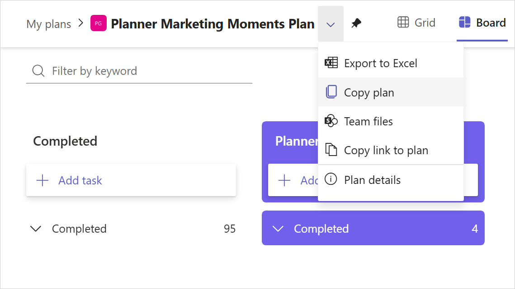Click the Excel icon beside Export to Excel
Viewport: 515px width, 289px height.
(x=331, y=63)
